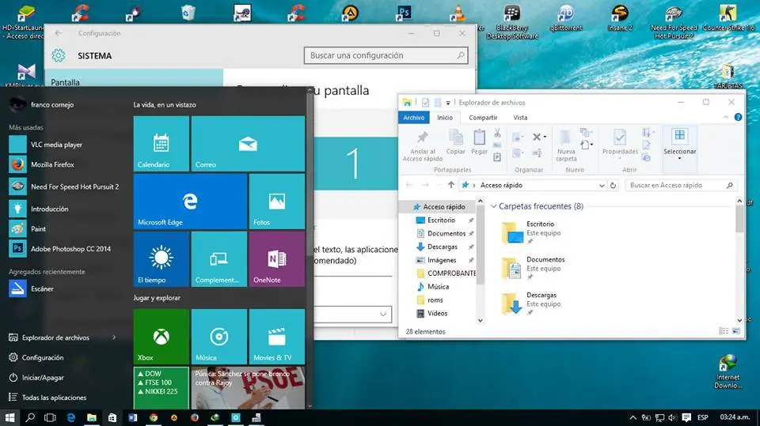
Task: Open the Calendario tile in Start menu
Action: 161,144
